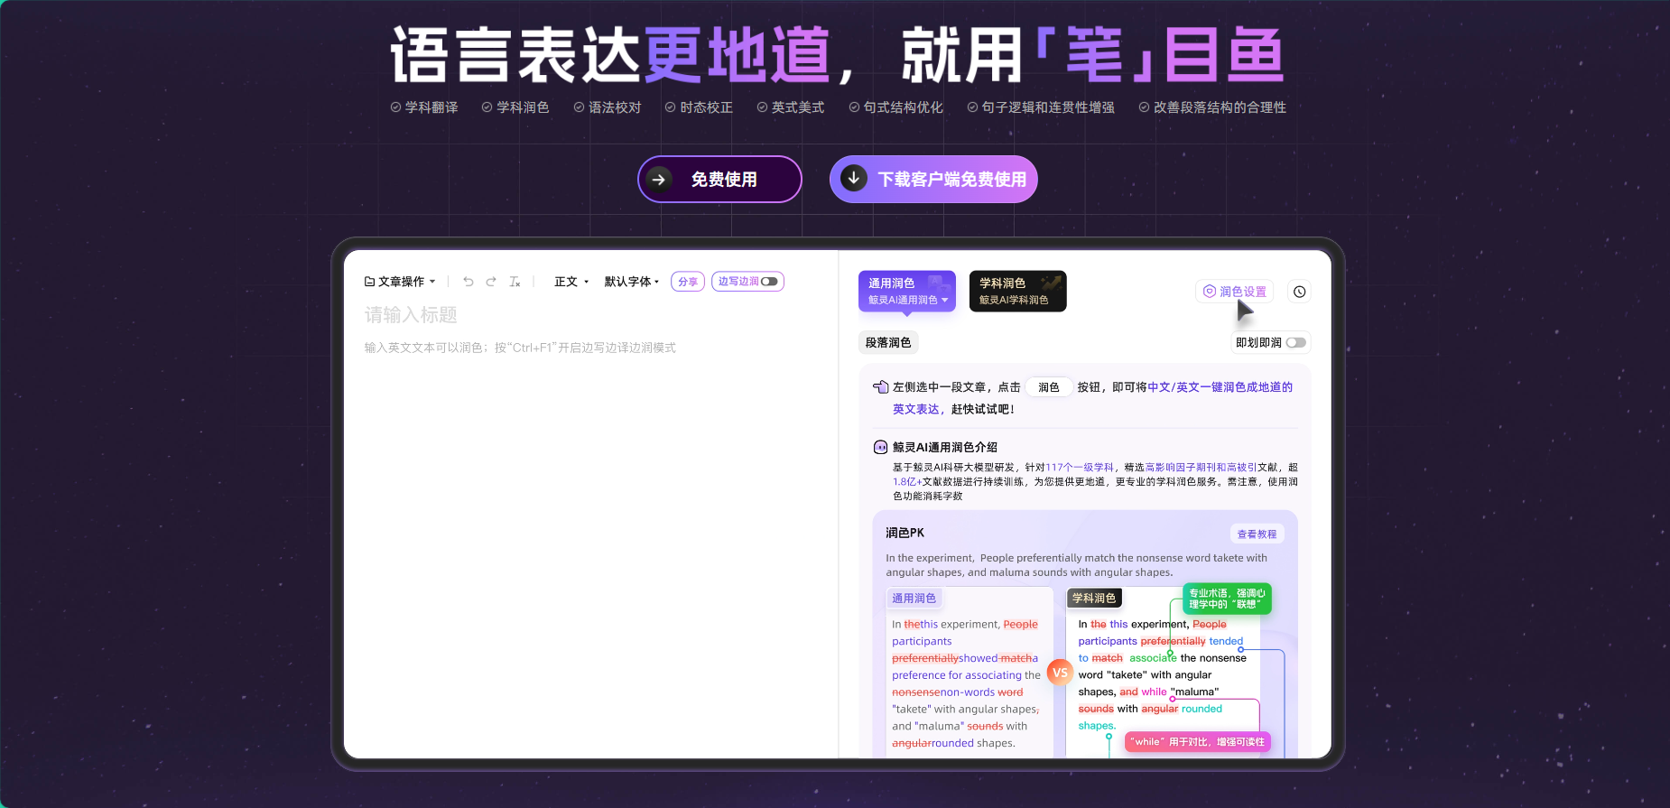
Task: Click the 免费使用 button
Action: pos(719,179)
